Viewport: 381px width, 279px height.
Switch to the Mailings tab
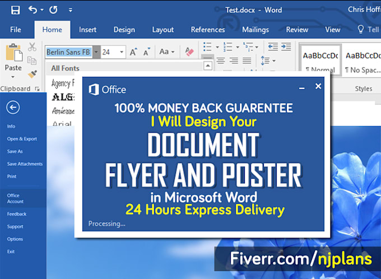[255, 30]
